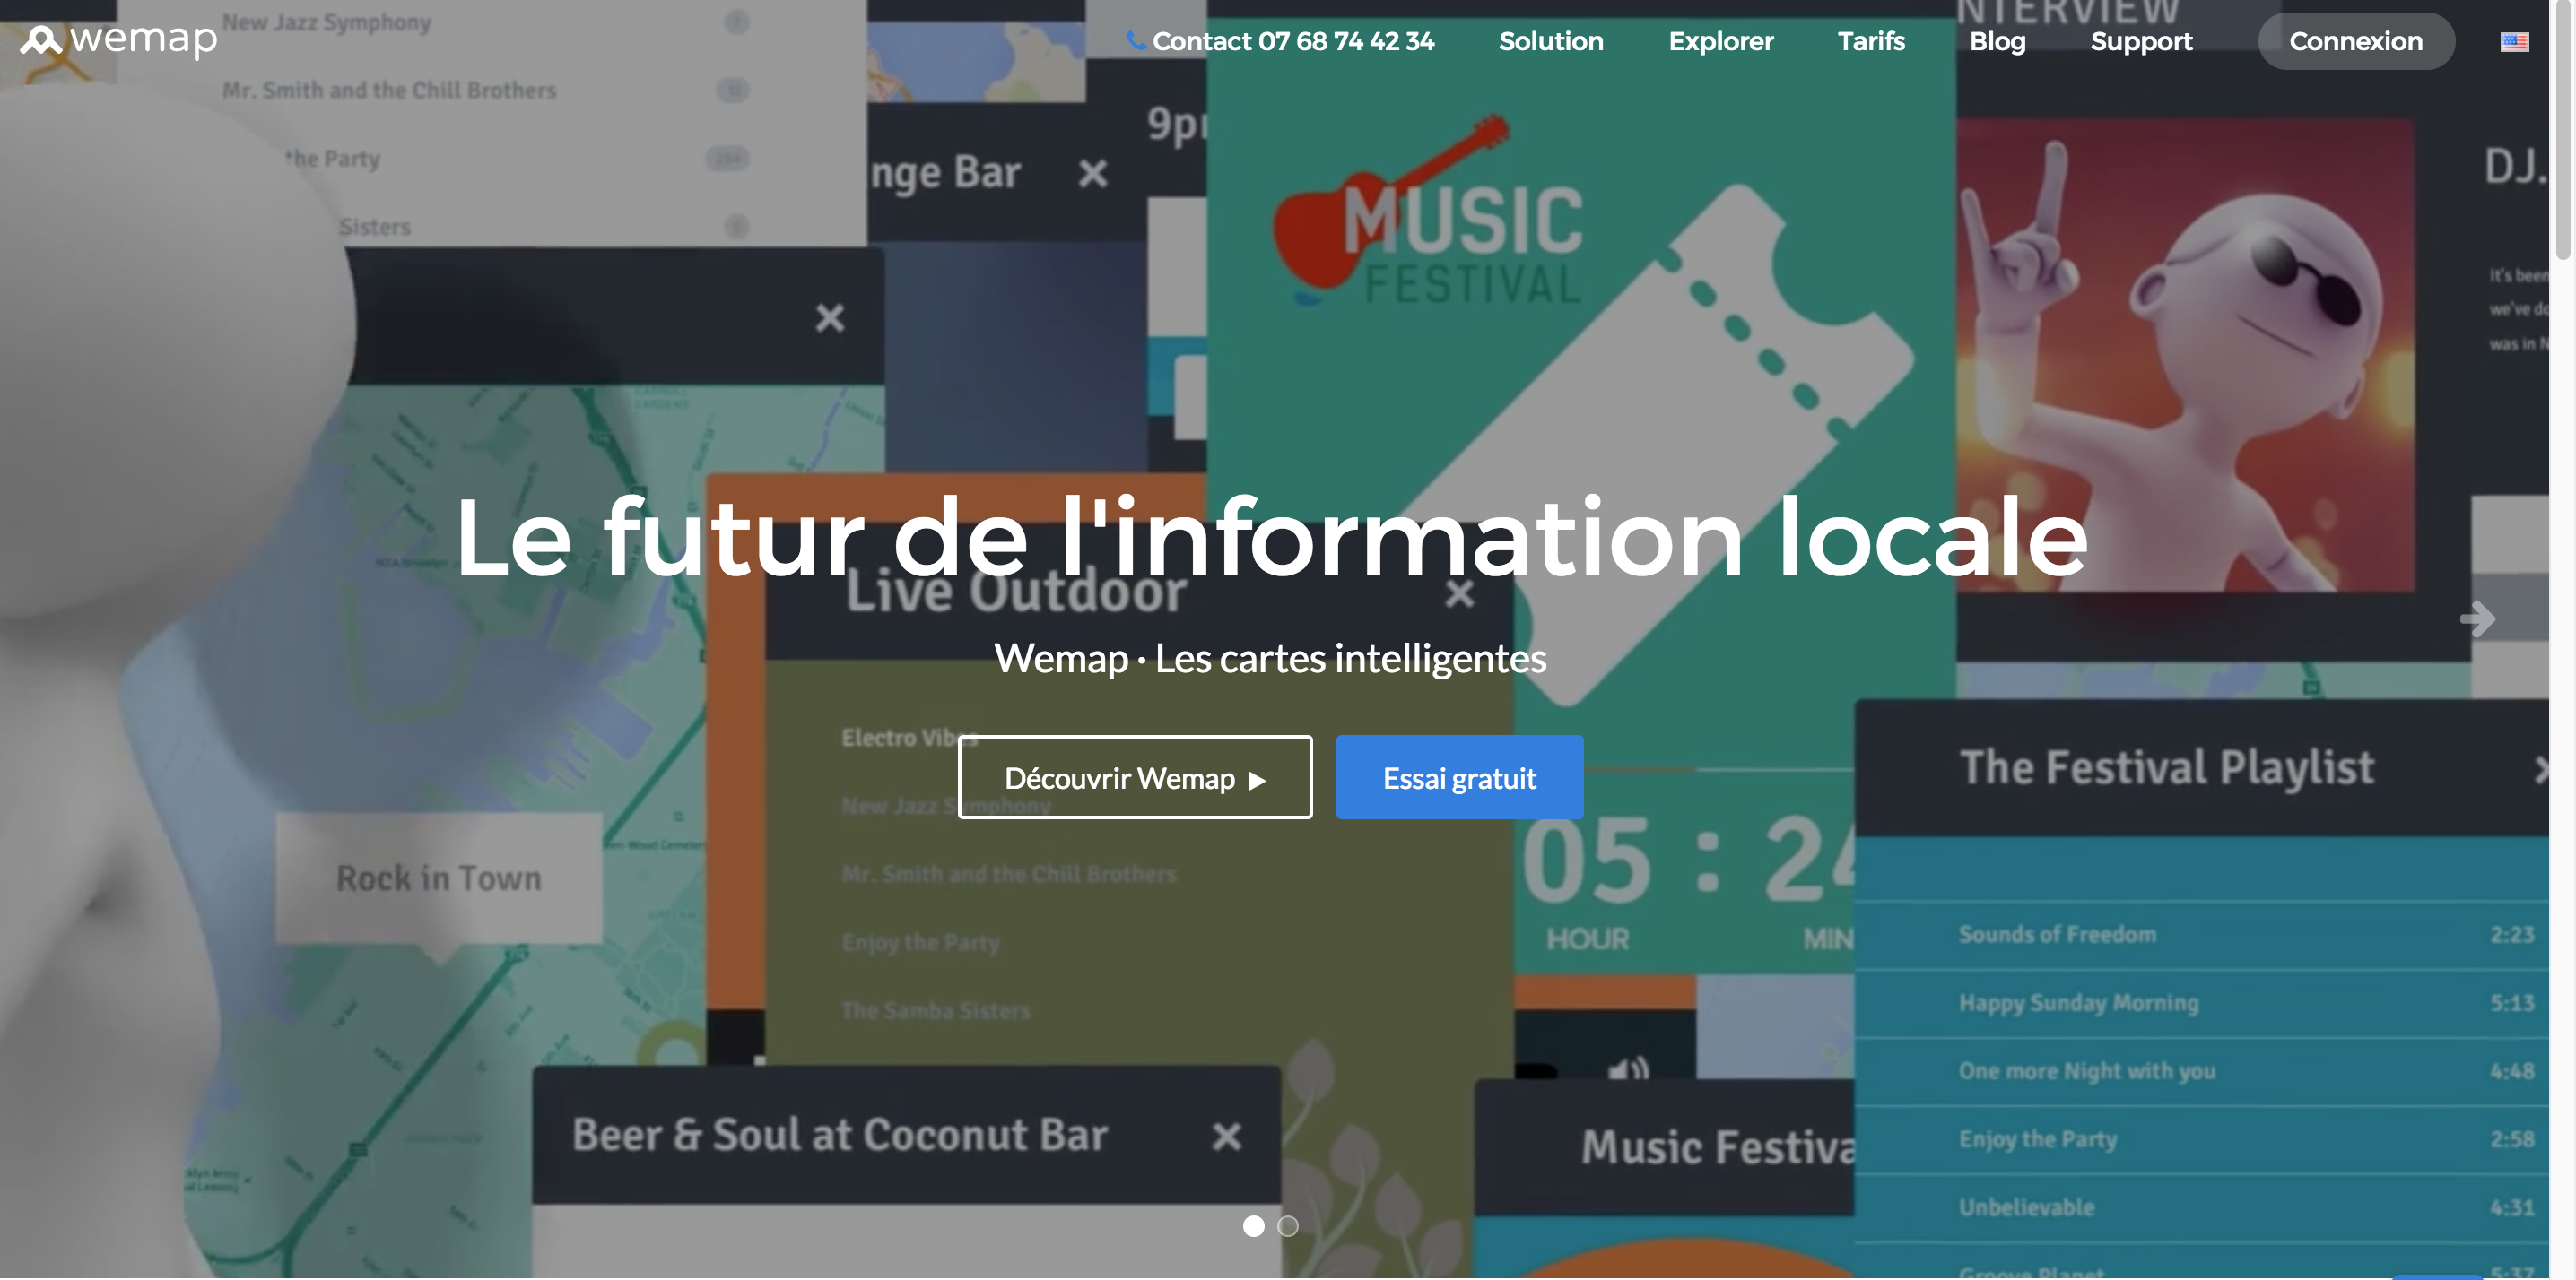Screen dimensions: 2576x1280
Task: Open the Support menu item
Action: point(2141,41)
